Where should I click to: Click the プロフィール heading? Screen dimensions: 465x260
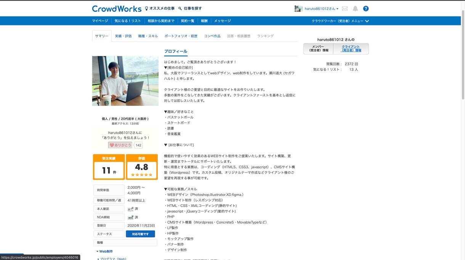(x=176, y=51)
